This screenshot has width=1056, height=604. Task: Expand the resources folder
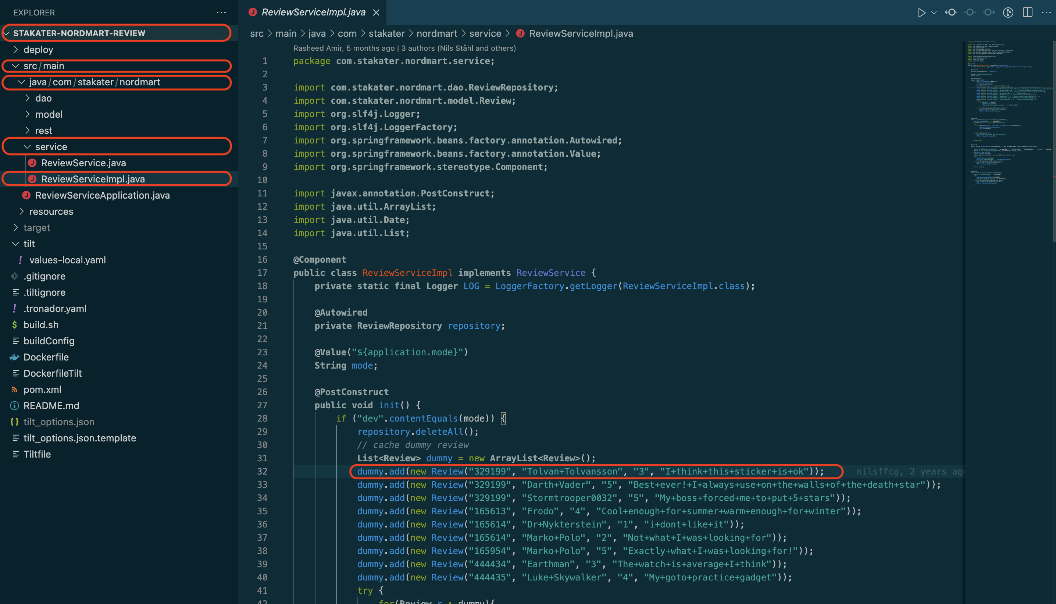(51, 212)
